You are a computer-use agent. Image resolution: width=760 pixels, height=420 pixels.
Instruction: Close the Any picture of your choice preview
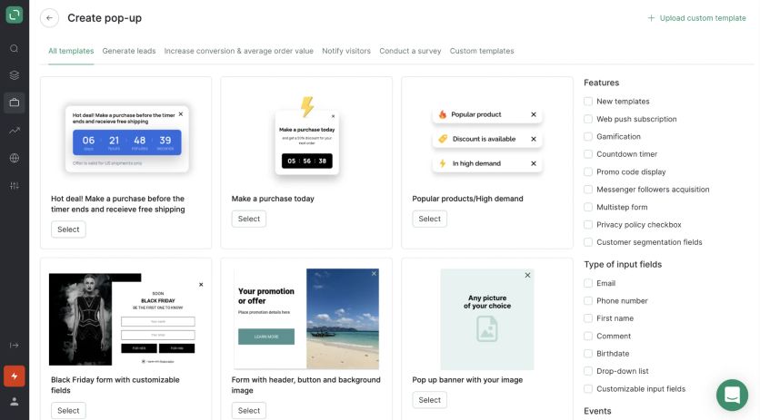[x=527, y=275]
